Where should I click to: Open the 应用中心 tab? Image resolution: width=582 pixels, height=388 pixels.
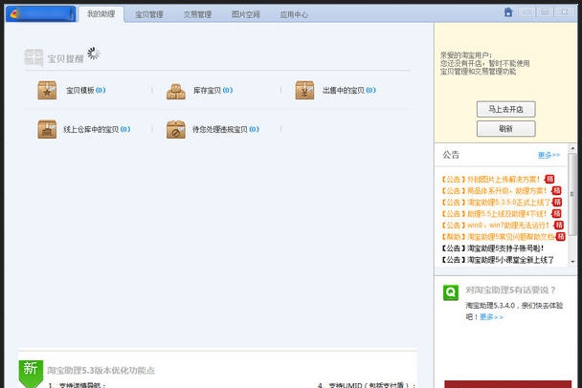coord(294,14)
